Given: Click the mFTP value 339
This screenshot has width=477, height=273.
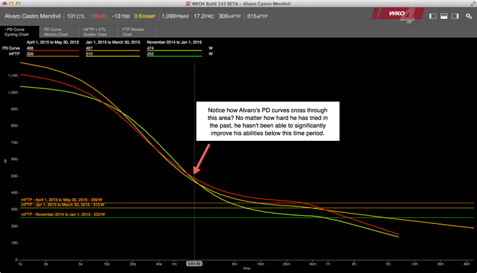Looking at the screenshot, I should [x=30, y=54].
